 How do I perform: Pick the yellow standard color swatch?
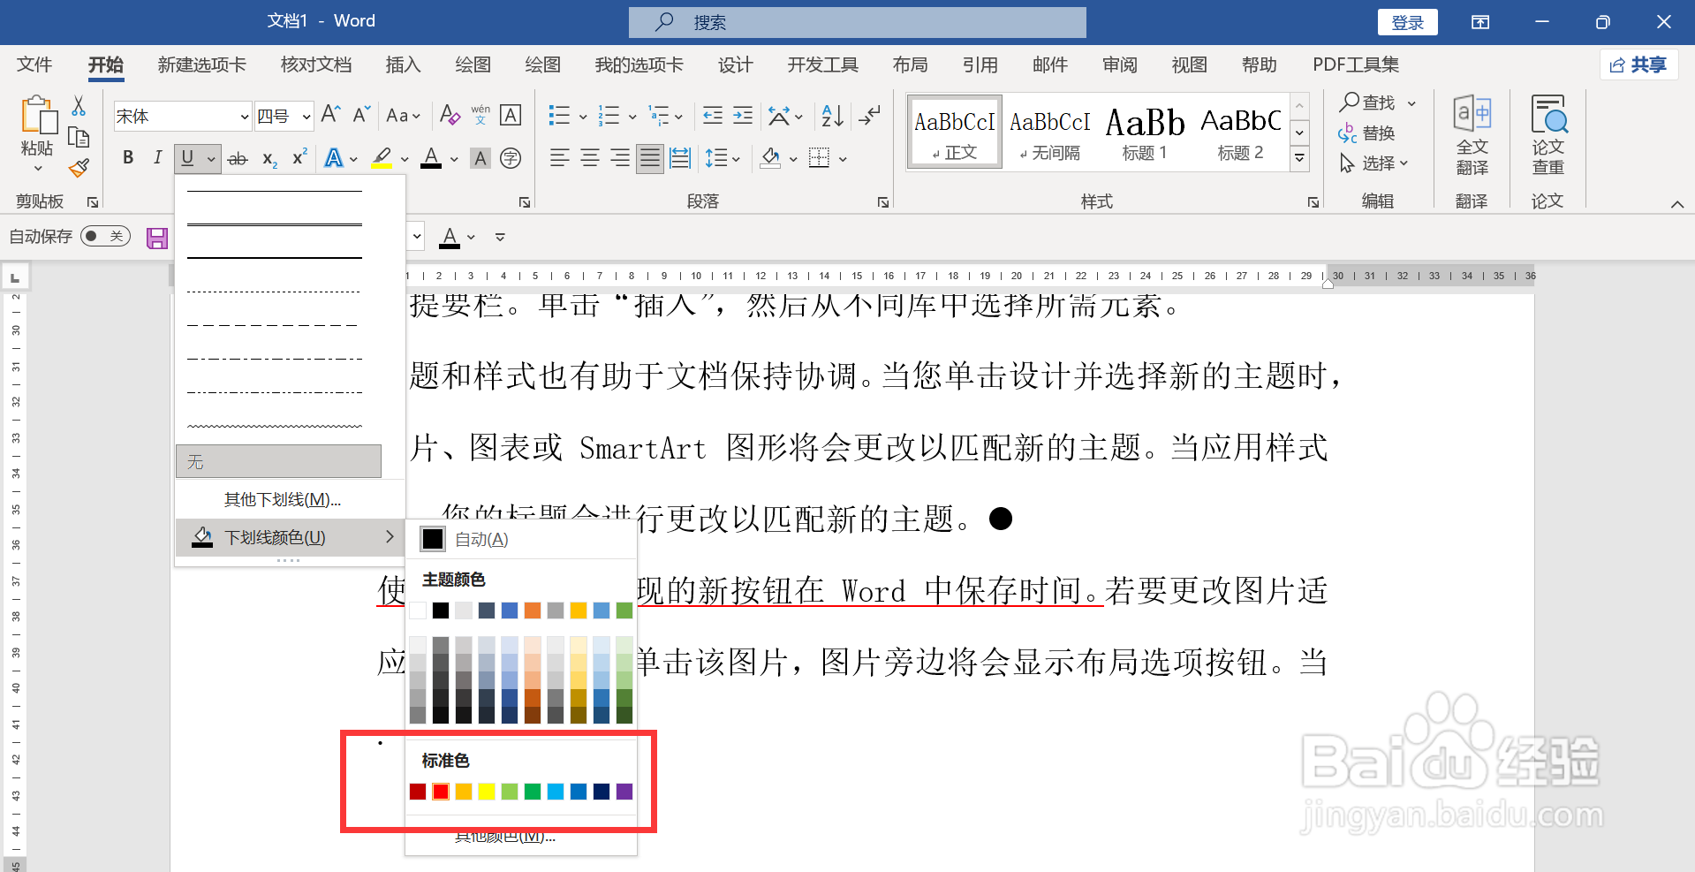[487, 792]
